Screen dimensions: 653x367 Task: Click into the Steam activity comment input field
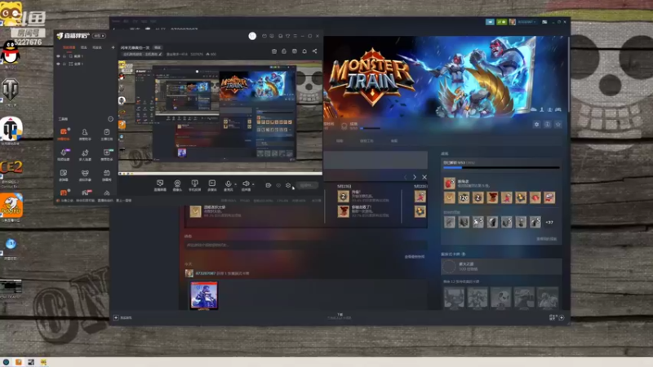pos(305,245)
